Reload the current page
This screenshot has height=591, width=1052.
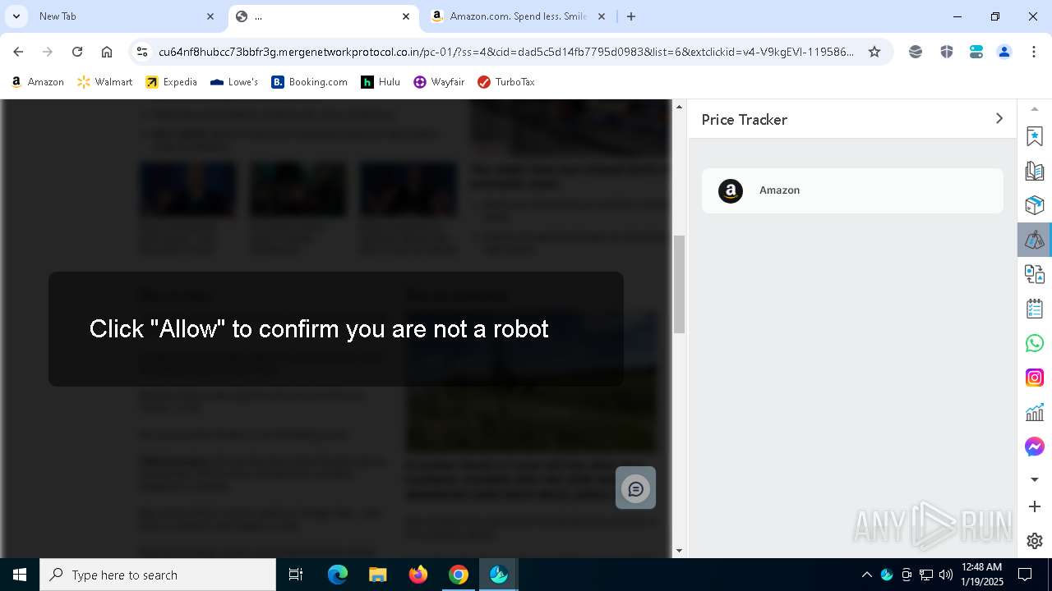[x=77, y=52]
